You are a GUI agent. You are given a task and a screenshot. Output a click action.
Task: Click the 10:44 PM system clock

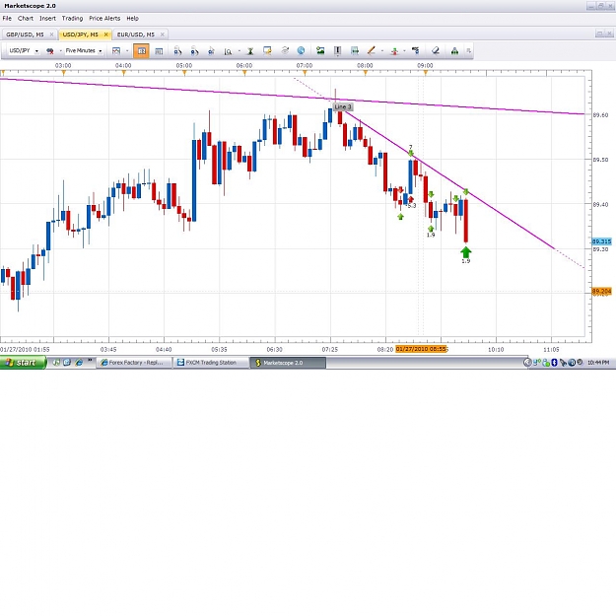tap(598, 363)
